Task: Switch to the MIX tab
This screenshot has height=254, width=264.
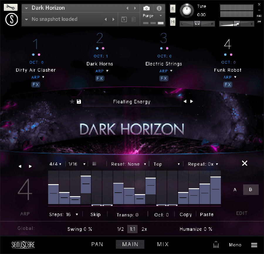Action: pos(163,244)
